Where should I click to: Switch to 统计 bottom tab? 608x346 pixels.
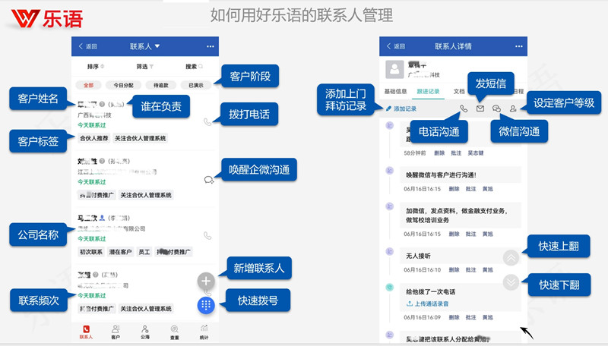(x=204, y=332)
